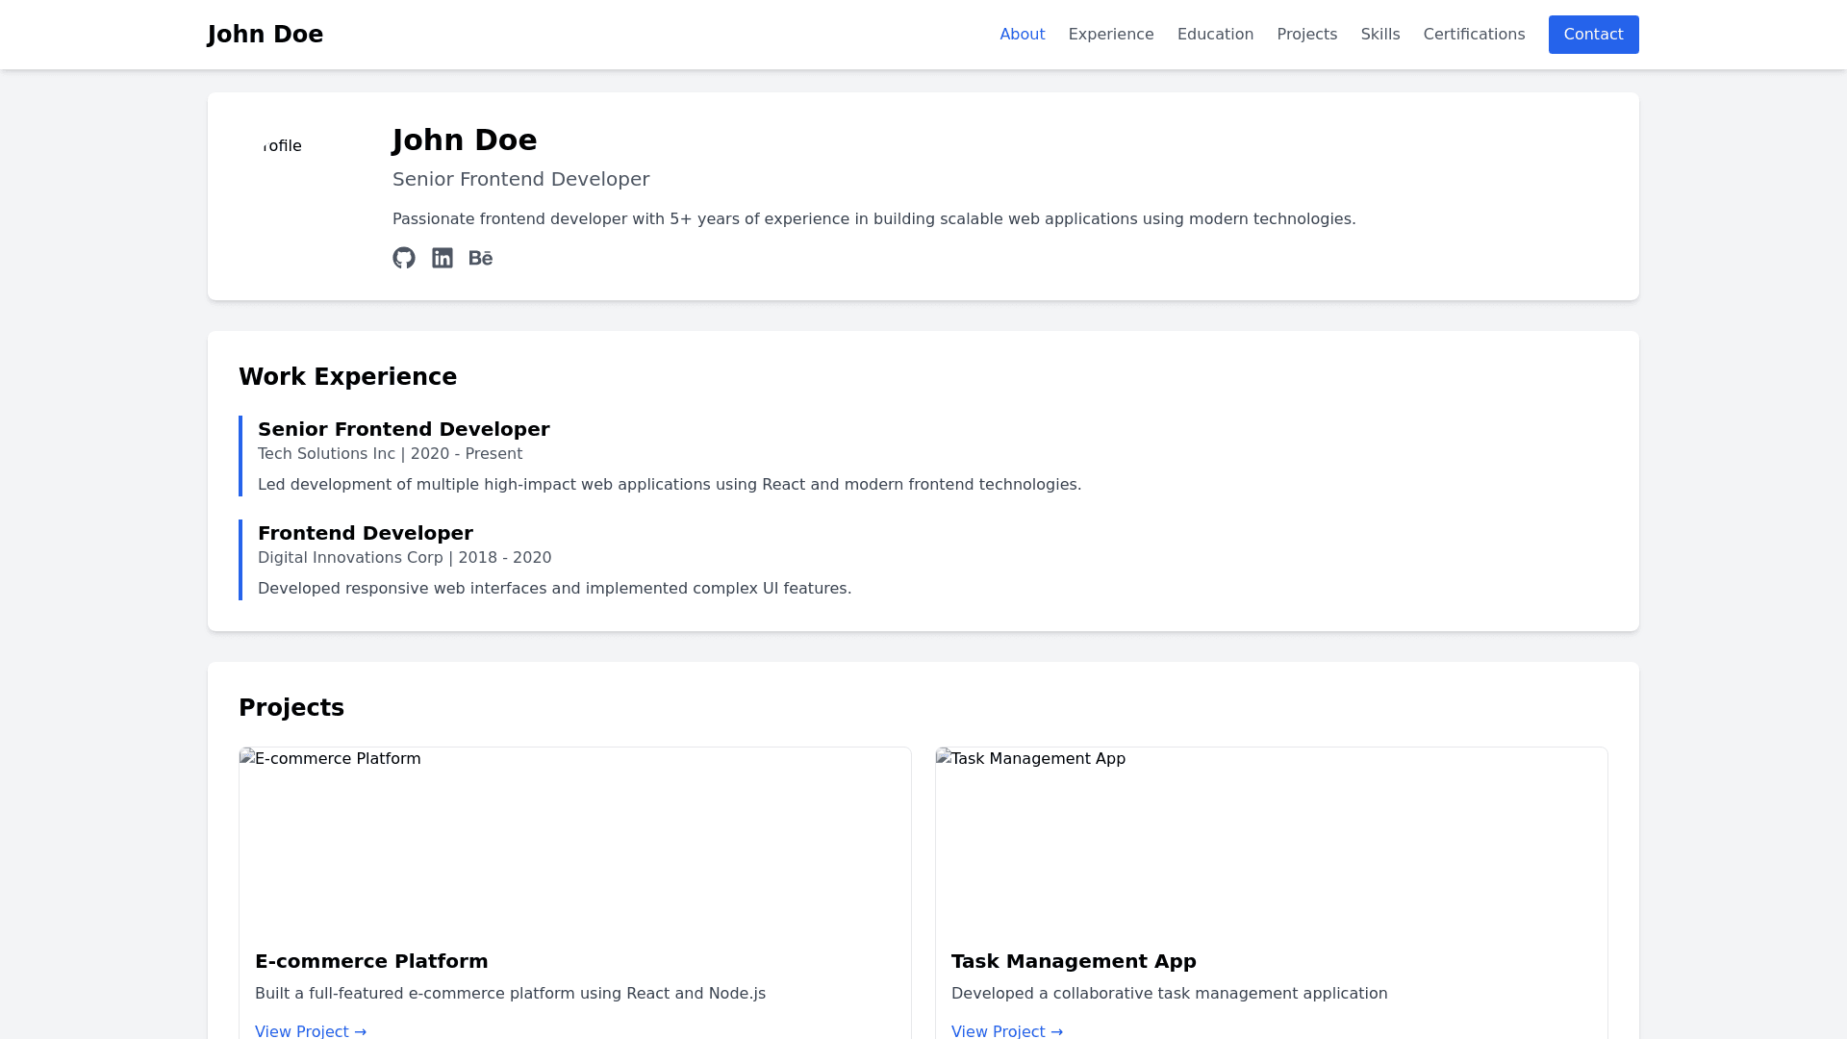1847x1039 pixels.
Task: Click the Task Management App card title
Action: click(1074, 961)
